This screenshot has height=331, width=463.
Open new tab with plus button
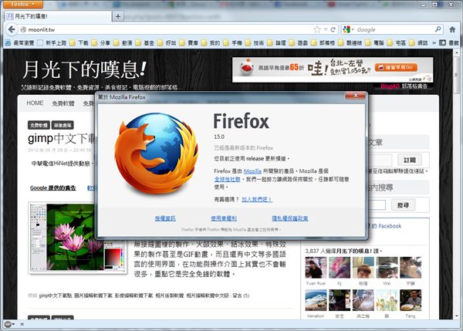tap(117, 15)
